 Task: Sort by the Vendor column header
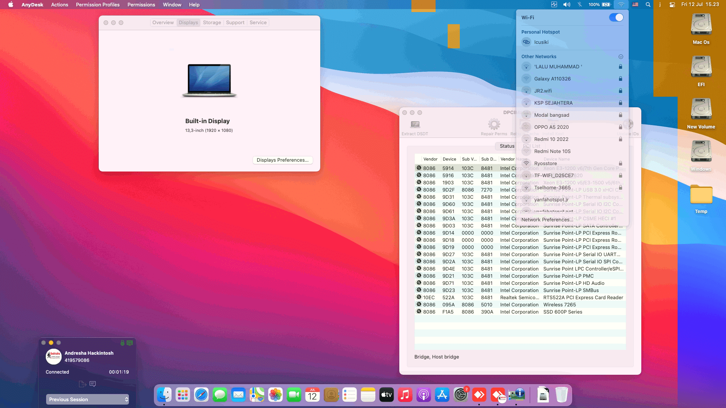[x=430, y=159]
